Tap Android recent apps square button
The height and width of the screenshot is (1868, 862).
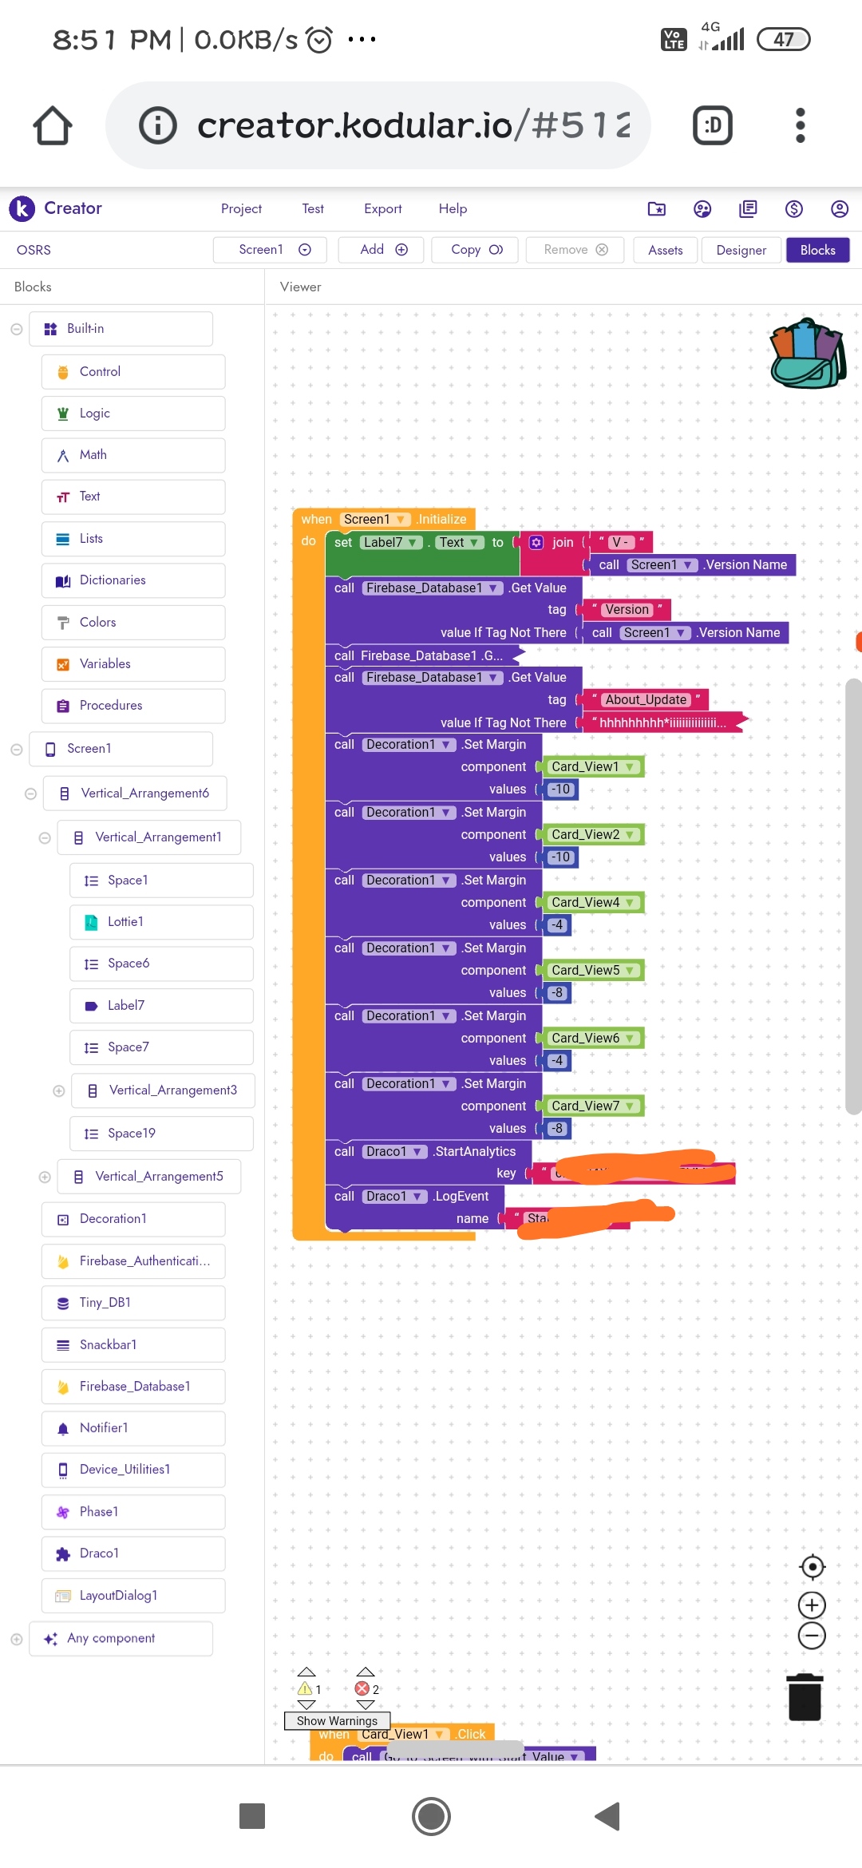coord(252,1816)
